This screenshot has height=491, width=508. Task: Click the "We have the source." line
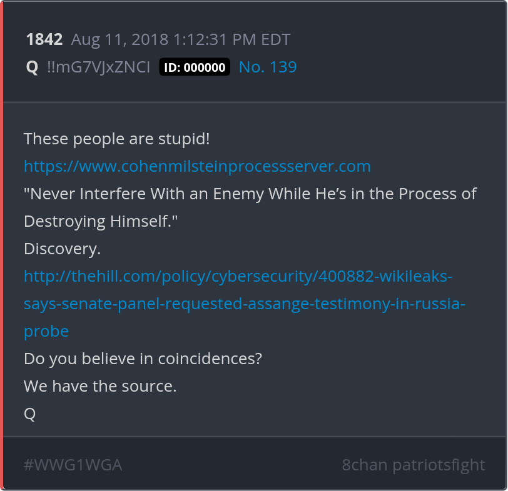pyautogui.click(x=100, y=386)
